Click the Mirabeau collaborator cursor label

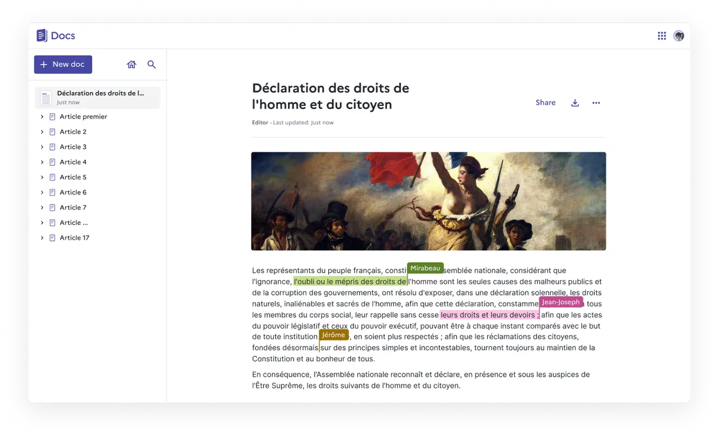click(x=425, y=268)
